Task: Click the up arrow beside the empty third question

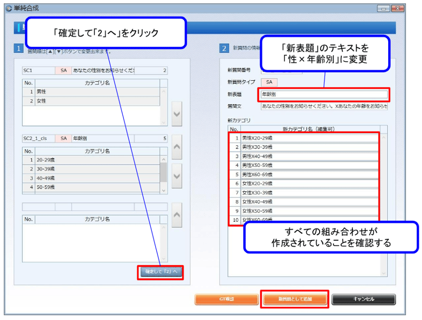Action: pos(177,214)
